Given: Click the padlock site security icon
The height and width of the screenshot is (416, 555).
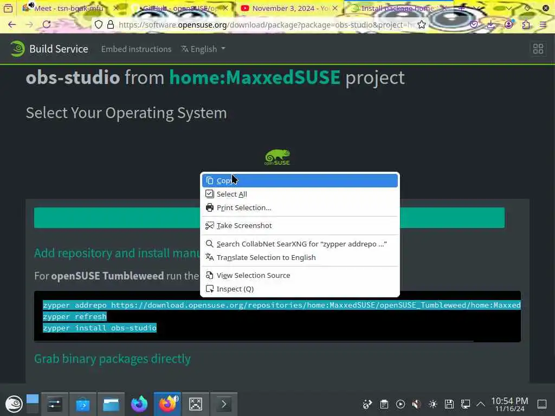Looking at the screenshot, I should [111, 24].
